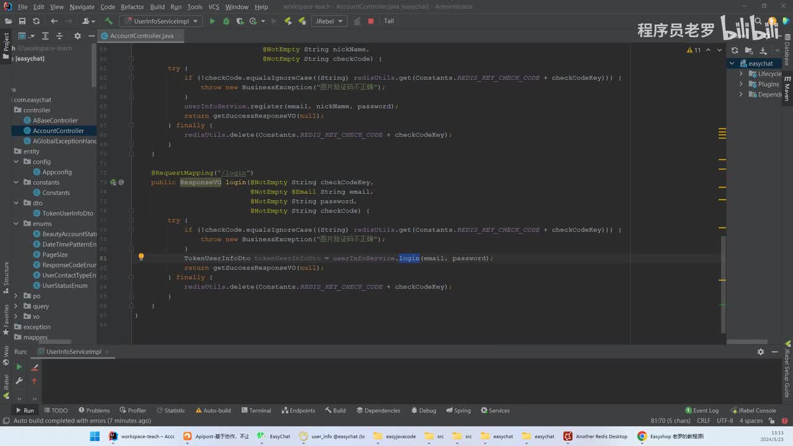Start debugging with the green bug icon
This screenshot has width=793, height=446.
(226, 21)
